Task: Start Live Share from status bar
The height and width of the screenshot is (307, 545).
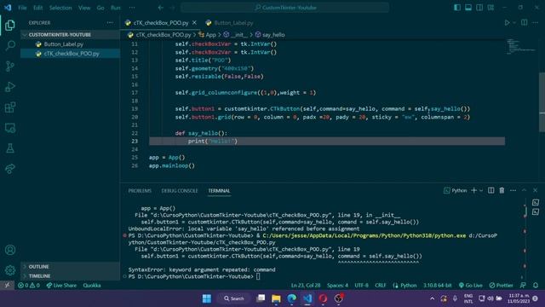Action: [61, 286]
